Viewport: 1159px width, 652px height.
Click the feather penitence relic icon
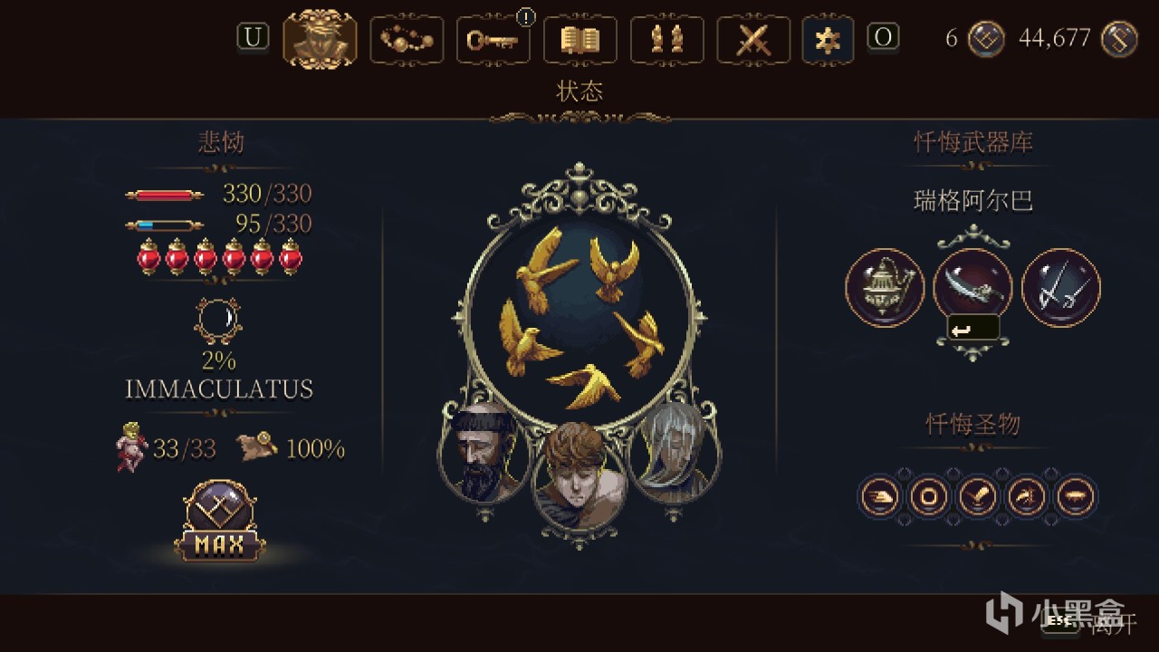pyautogui.click(x=978, y=496)
